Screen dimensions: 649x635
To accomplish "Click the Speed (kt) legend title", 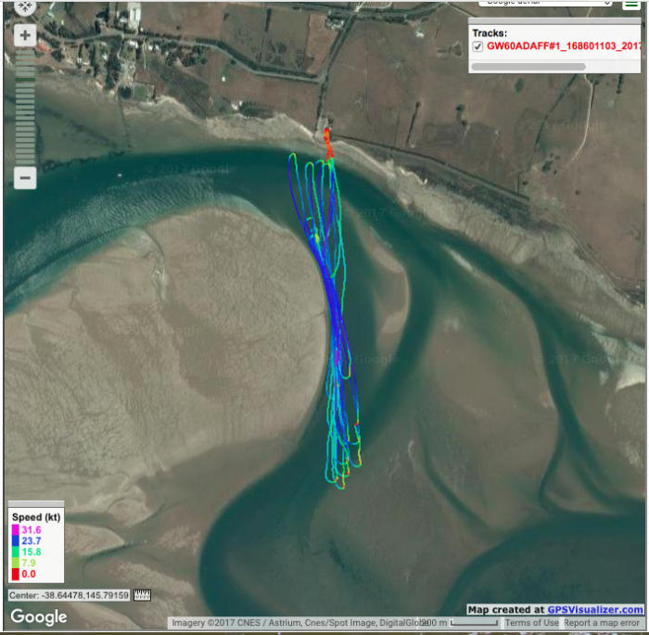I will point(36,517).
